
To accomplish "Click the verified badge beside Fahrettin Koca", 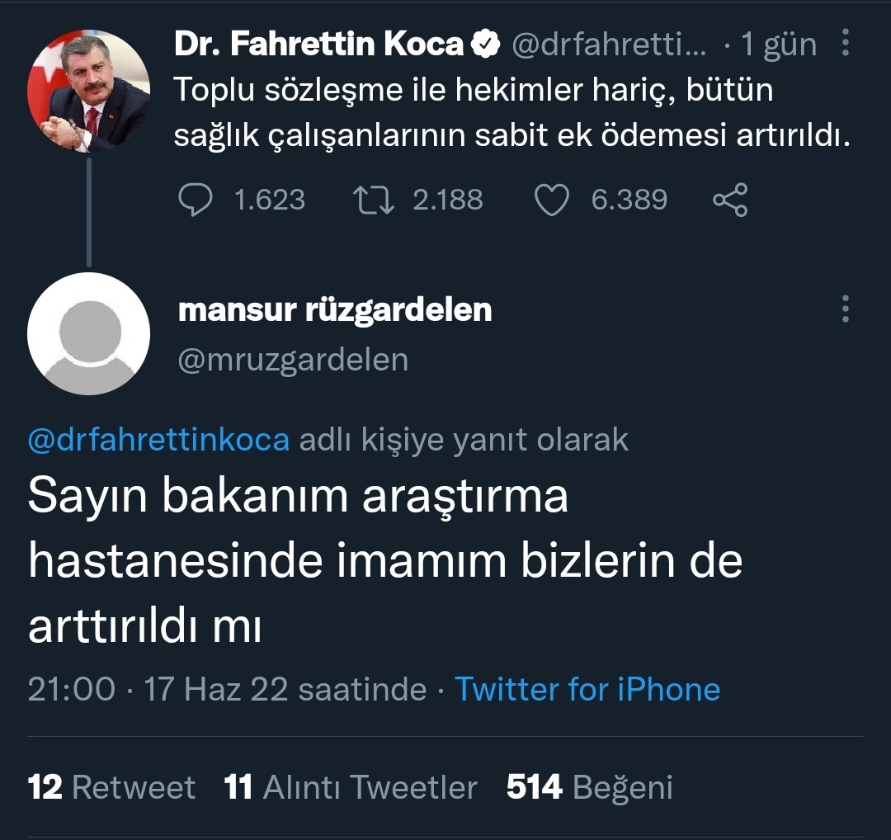I will (485, 45).
